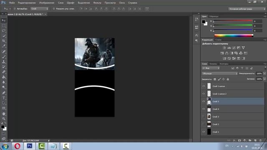Create a new layer icon
Viewport: 267px width, 150px height.
pos(255,140)
